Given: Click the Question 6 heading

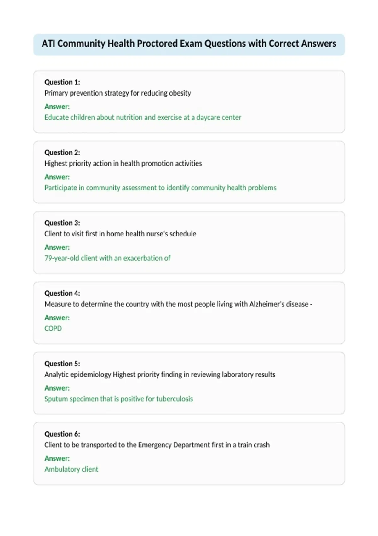Looking at the screenshot, I should (x=62, y=434).
